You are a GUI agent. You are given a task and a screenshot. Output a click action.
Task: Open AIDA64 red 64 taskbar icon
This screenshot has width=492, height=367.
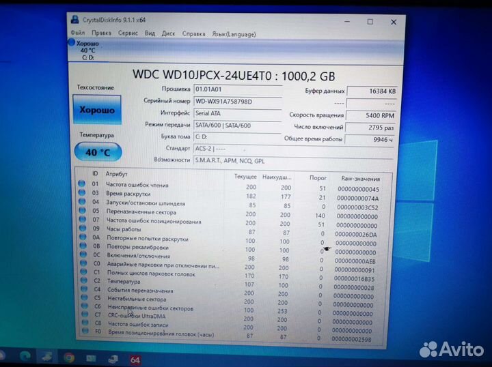click(135, 359)
